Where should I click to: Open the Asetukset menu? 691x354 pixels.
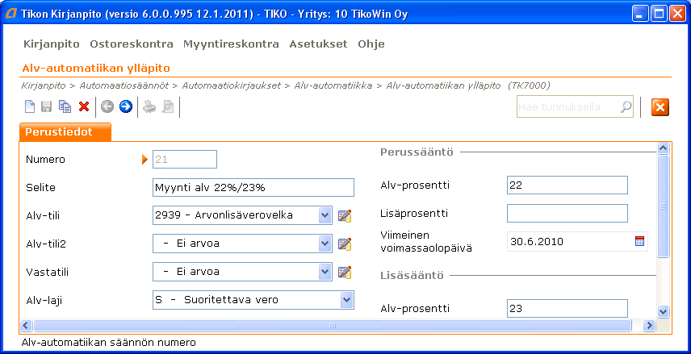coord(318,44)
